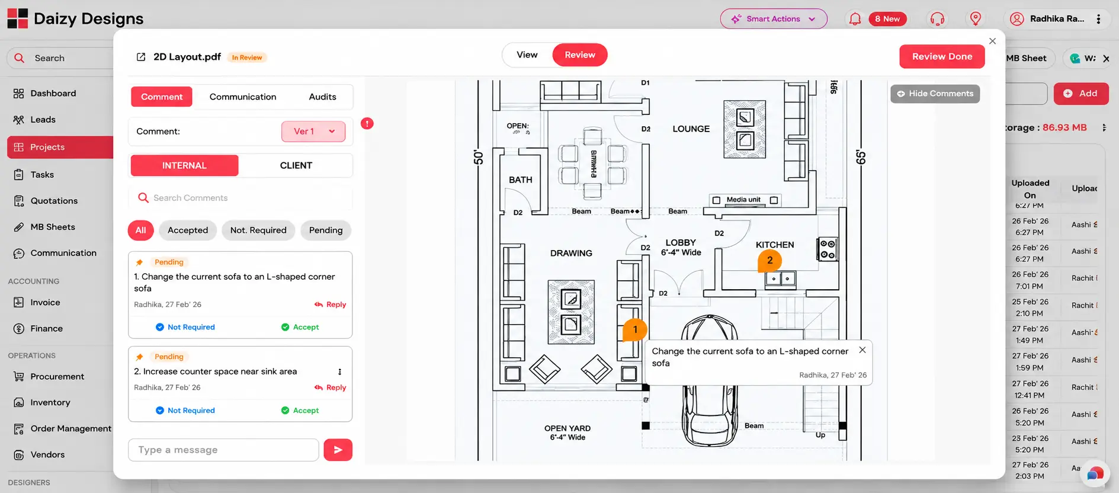Open storage options kebab menu
This screenshot has height=493, width=1119.
click(x=1104, y=127)
